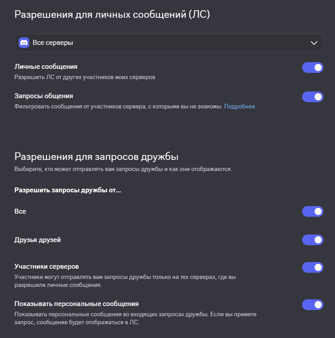The image size is (335, 338).
Task: Click the heading "Разрешения для личных сообщений (ЛС)"
Action: [112, 15]
